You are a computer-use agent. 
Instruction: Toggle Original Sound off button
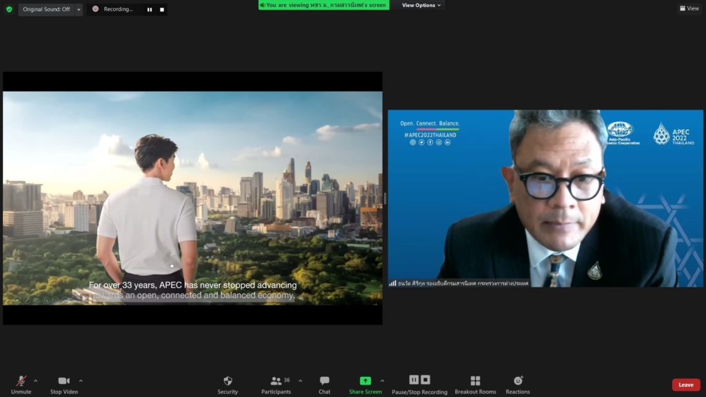point(46,9)
